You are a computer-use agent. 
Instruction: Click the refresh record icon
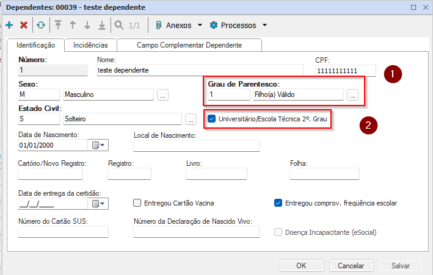40,26
